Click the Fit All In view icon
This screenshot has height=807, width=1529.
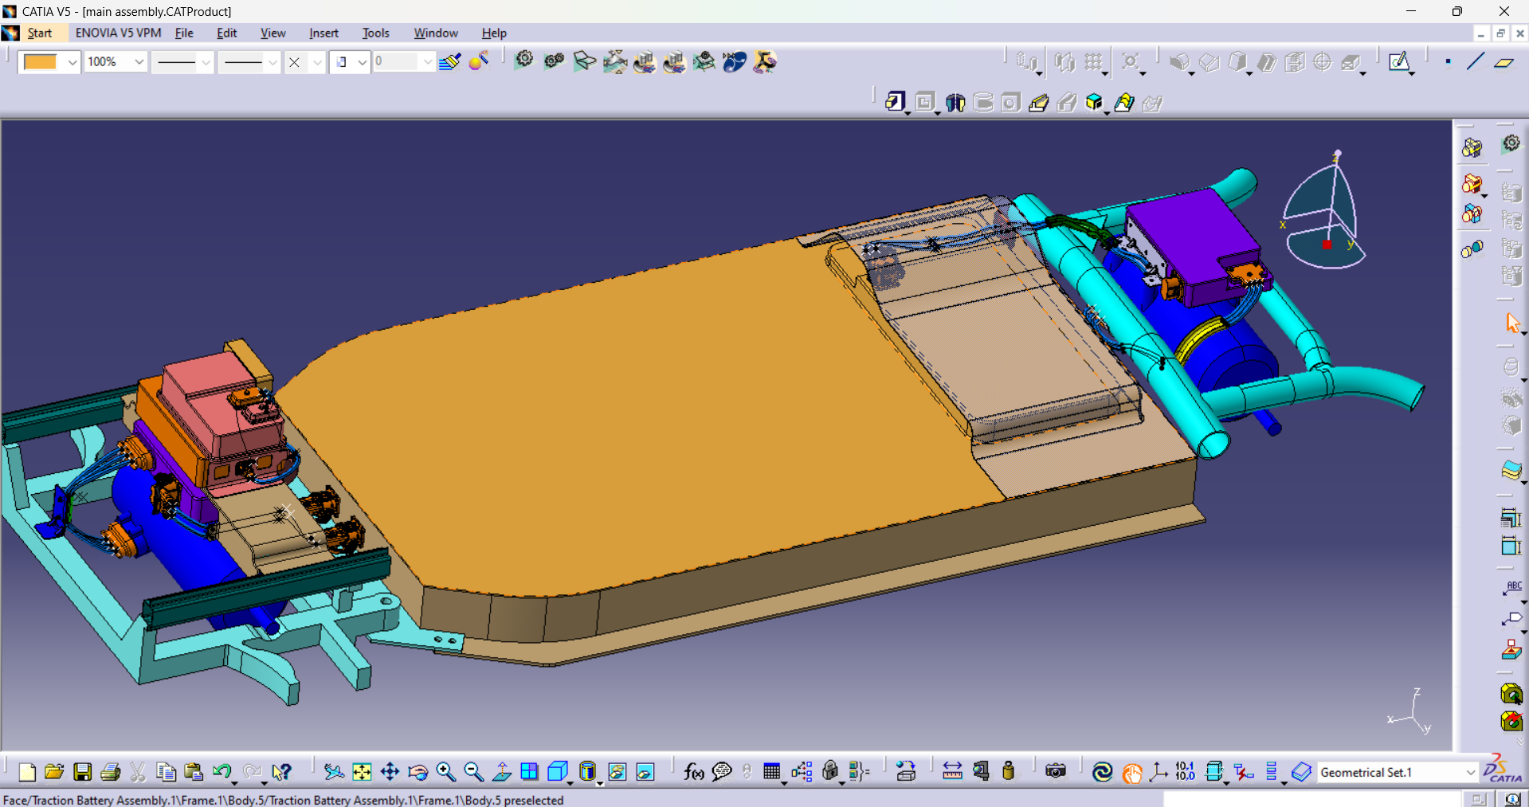pyautogui.click(x=362, y=772)
